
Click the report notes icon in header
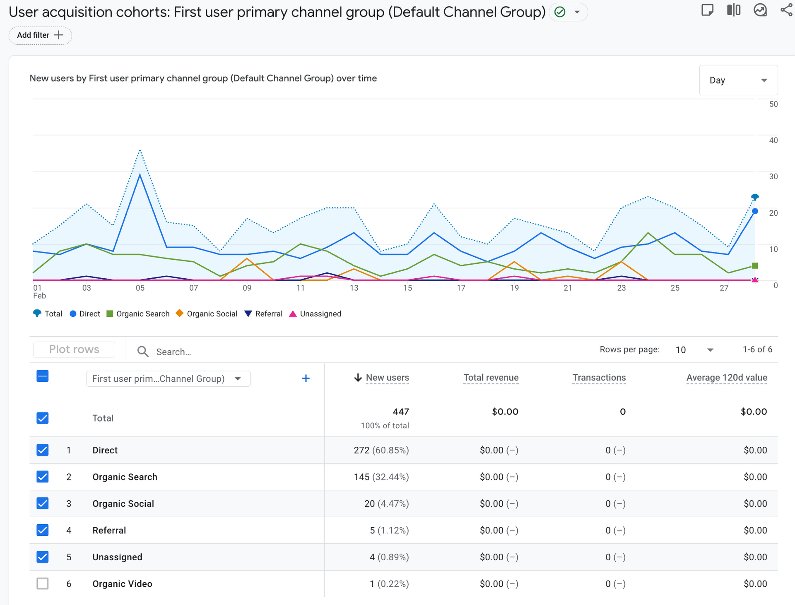pyautogui.click(x=707, y=10)
